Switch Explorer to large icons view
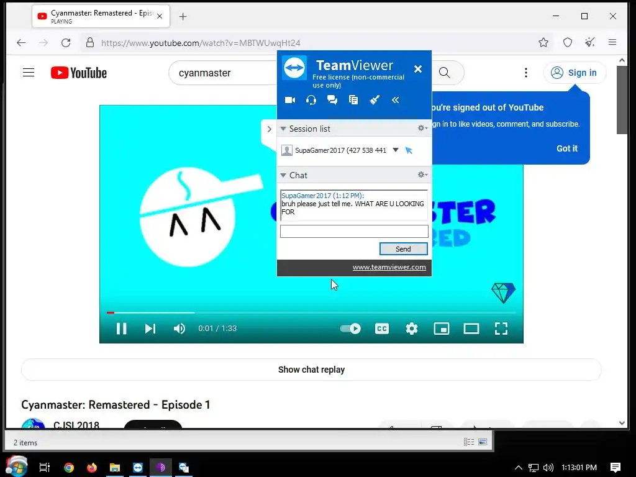 (483, 442)
